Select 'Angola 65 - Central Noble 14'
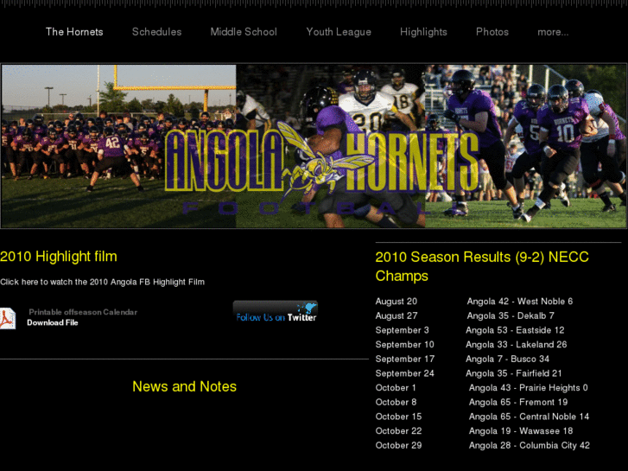The height and width of the screenshot is (471, 628). point(529,417)
